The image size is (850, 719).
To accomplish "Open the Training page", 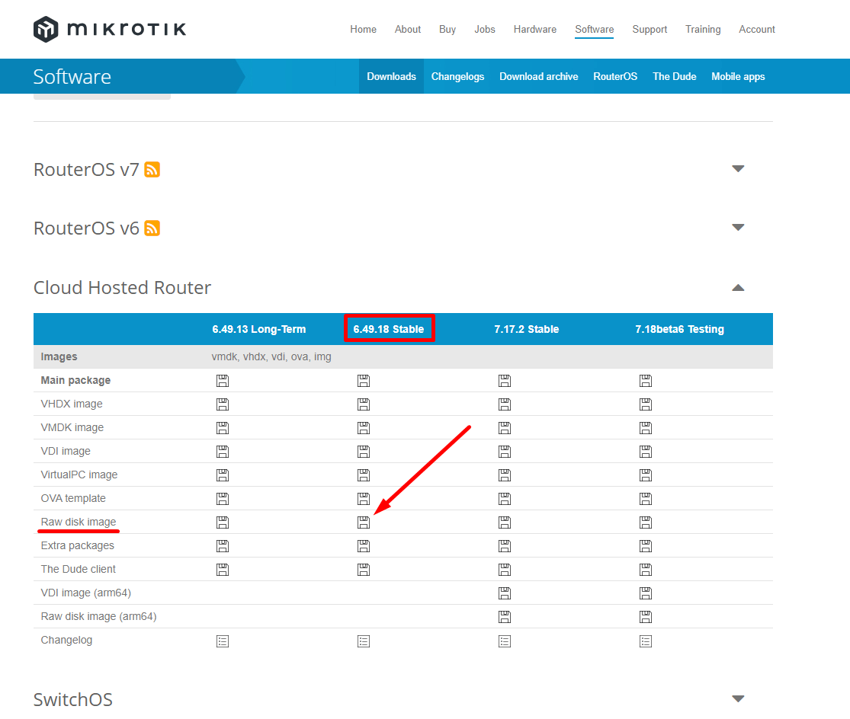I will click(703, 29).
